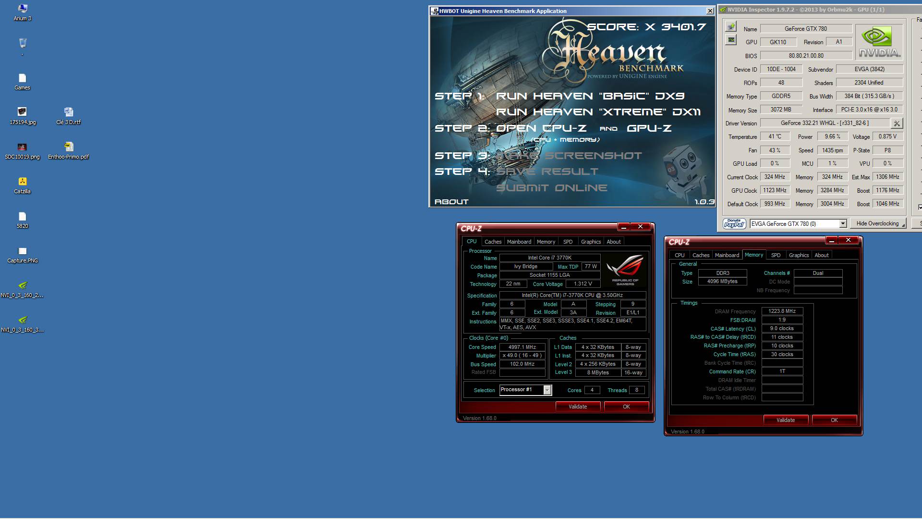Image resolution: width=922 pixels, height=519 pixels.
Task: Click Submit Online in Heaven app
Action: click(551, 188)
